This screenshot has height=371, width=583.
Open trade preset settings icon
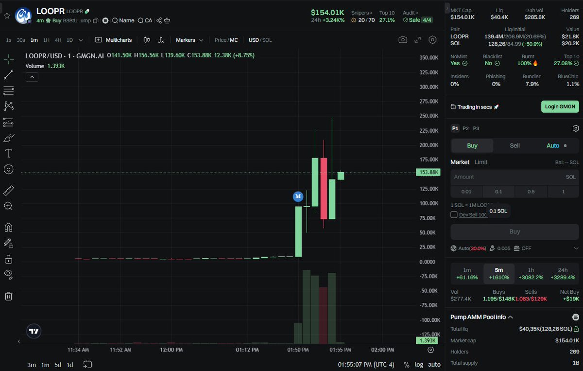coord(576,128)
